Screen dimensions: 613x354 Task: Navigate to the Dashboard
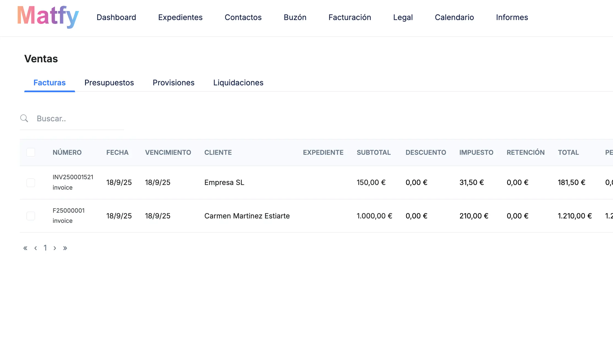click(x=116, y=17)
